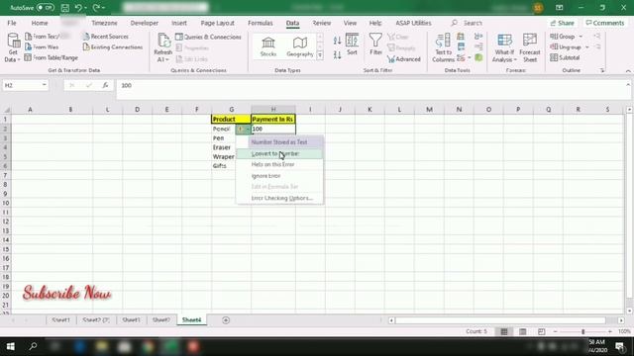The height and width of the screenshot is (356, 634).
Task: Click the Refresh All icon
Action: point(162,47)
